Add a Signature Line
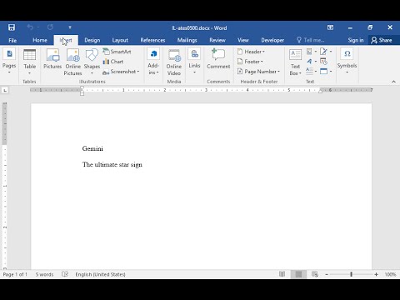 click(x=326, y=52)
